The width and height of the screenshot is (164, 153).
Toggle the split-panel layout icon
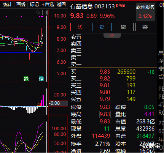(x=45, y=13)
